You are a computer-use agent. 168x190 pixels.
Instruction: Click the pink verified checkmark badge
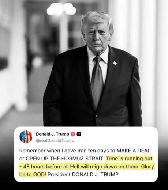pyautogui.click(x=73, y=134)
